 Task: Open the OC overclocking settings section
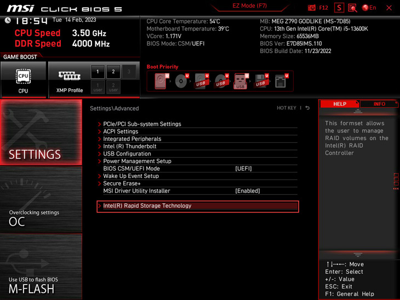pos(41,200)
